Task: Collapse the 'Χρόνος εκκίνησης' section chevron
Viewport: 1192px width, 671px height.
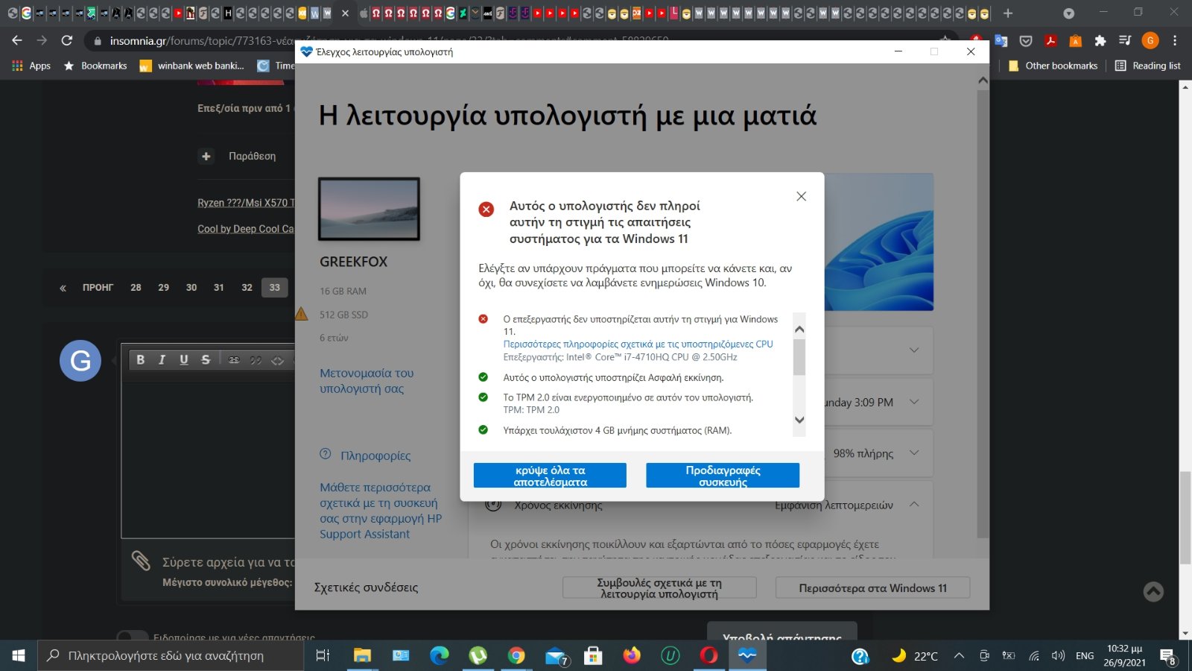Action: coord(914,505)
